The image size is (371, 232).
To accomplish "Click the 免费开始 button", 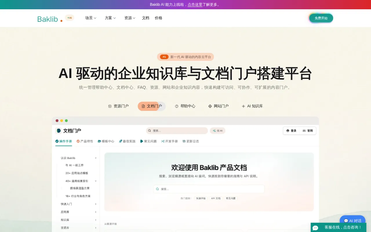I will click(x=321, y=18).
